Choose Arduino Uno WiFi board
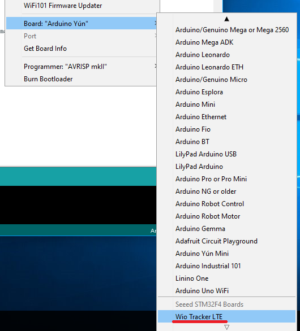Screen dimensions: 300x331 pos(226,291)
